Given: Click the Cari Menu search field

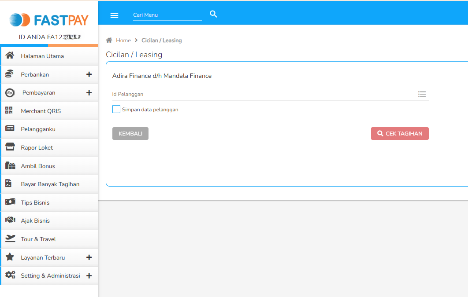Looking at the screenshot, I should click(x=167, y=15).
